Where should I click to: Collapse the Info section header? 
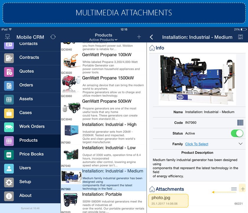coord(157,48)
